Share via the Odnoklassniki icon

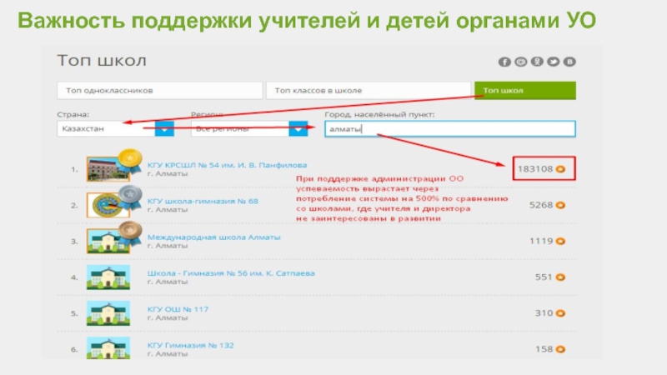(x=537, y=62)
